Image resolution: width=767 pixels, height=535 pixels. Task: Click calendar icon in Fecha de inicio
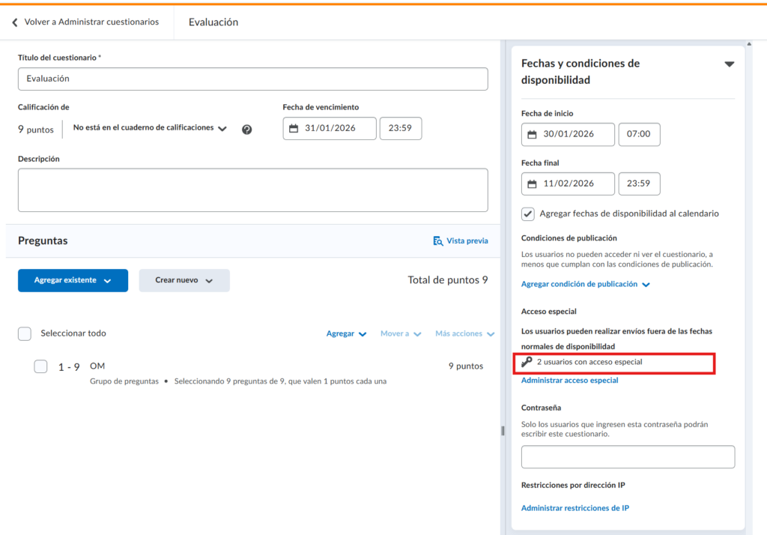point(532,135)
